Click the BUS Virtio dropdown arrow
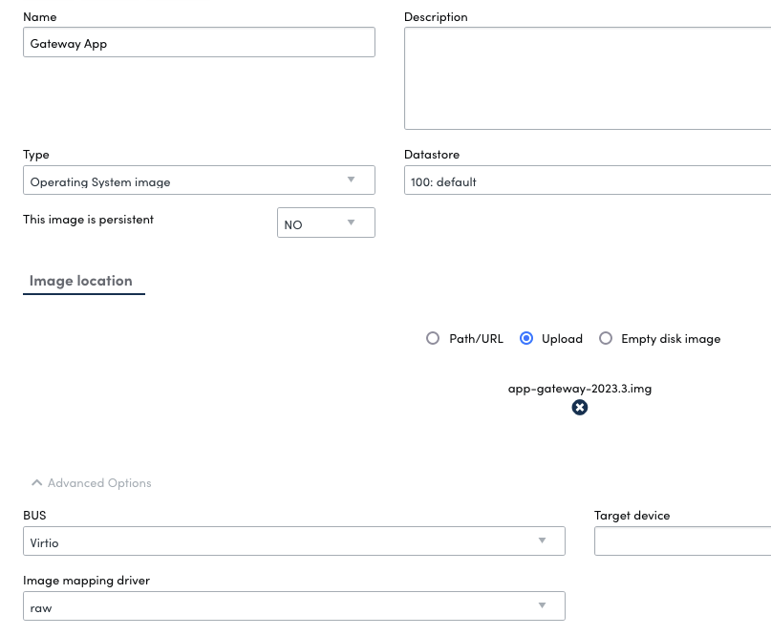 [542, 541]
